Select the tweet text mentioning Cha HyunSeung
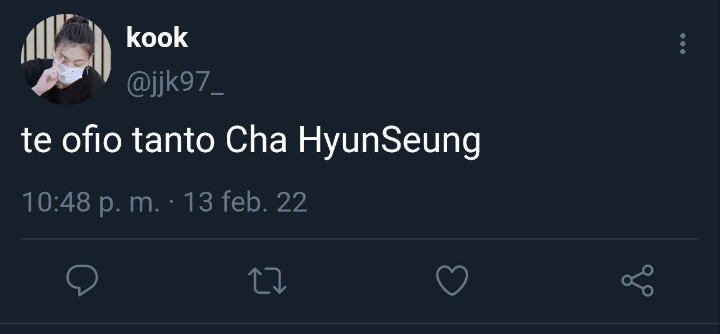This screenshot has height=334, width=720. 251,142
